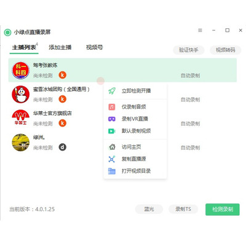Click the 蓝光 quality button
This screenshot has width=246, height=246.
click(149, 209)
